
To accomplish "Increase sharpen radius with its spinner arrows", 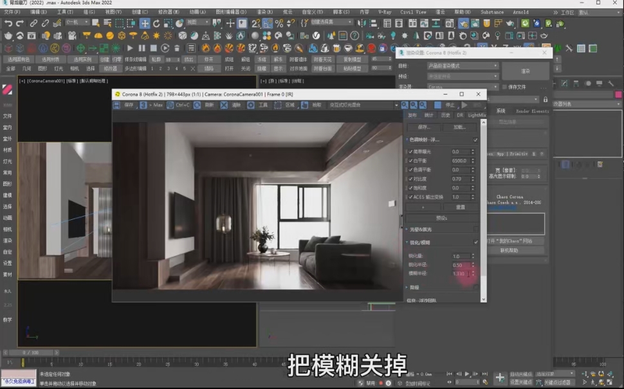I will click(473, 264).
